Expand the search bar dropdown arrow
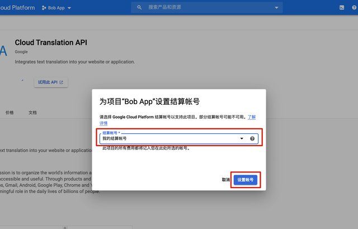The image size is (358, 229). [276, 7]
